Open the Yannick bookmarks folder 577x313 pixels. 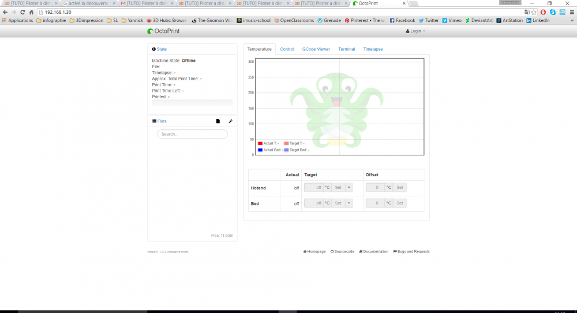point(132,20)
